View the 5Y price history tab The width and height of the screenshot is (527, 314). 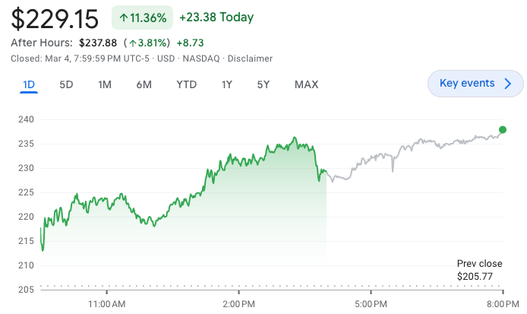[263, 84]
